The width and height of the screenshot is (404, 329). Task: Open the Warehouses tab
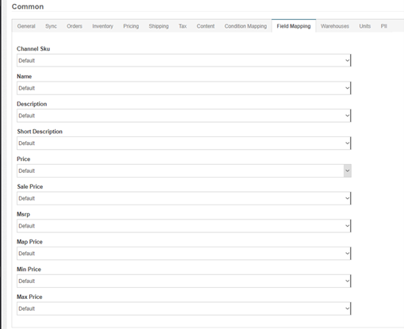[x=335, y=26]
